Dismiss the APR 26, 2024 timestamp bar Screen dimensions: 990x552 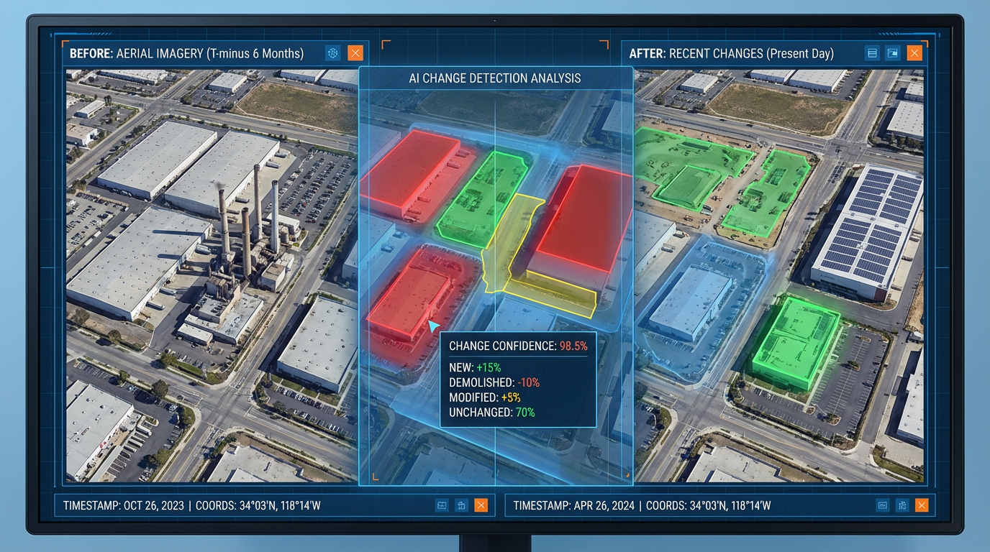921,505
